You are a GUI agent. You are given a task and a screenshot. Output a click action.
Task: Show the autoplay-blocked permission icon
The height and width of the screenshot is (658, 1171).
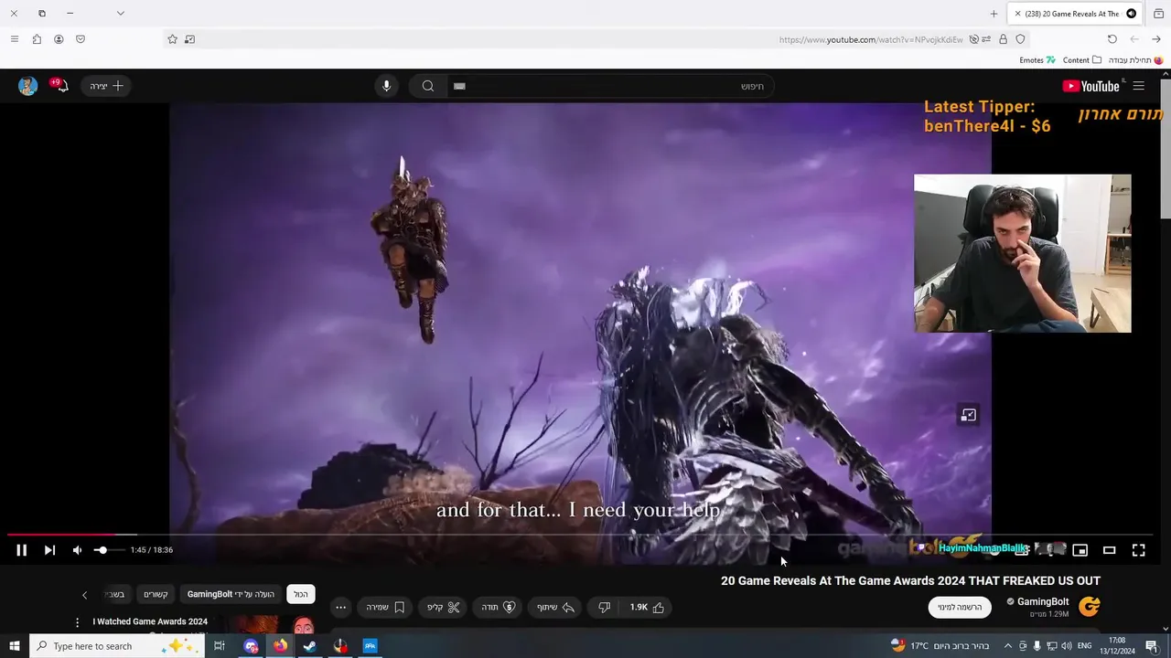973,39
